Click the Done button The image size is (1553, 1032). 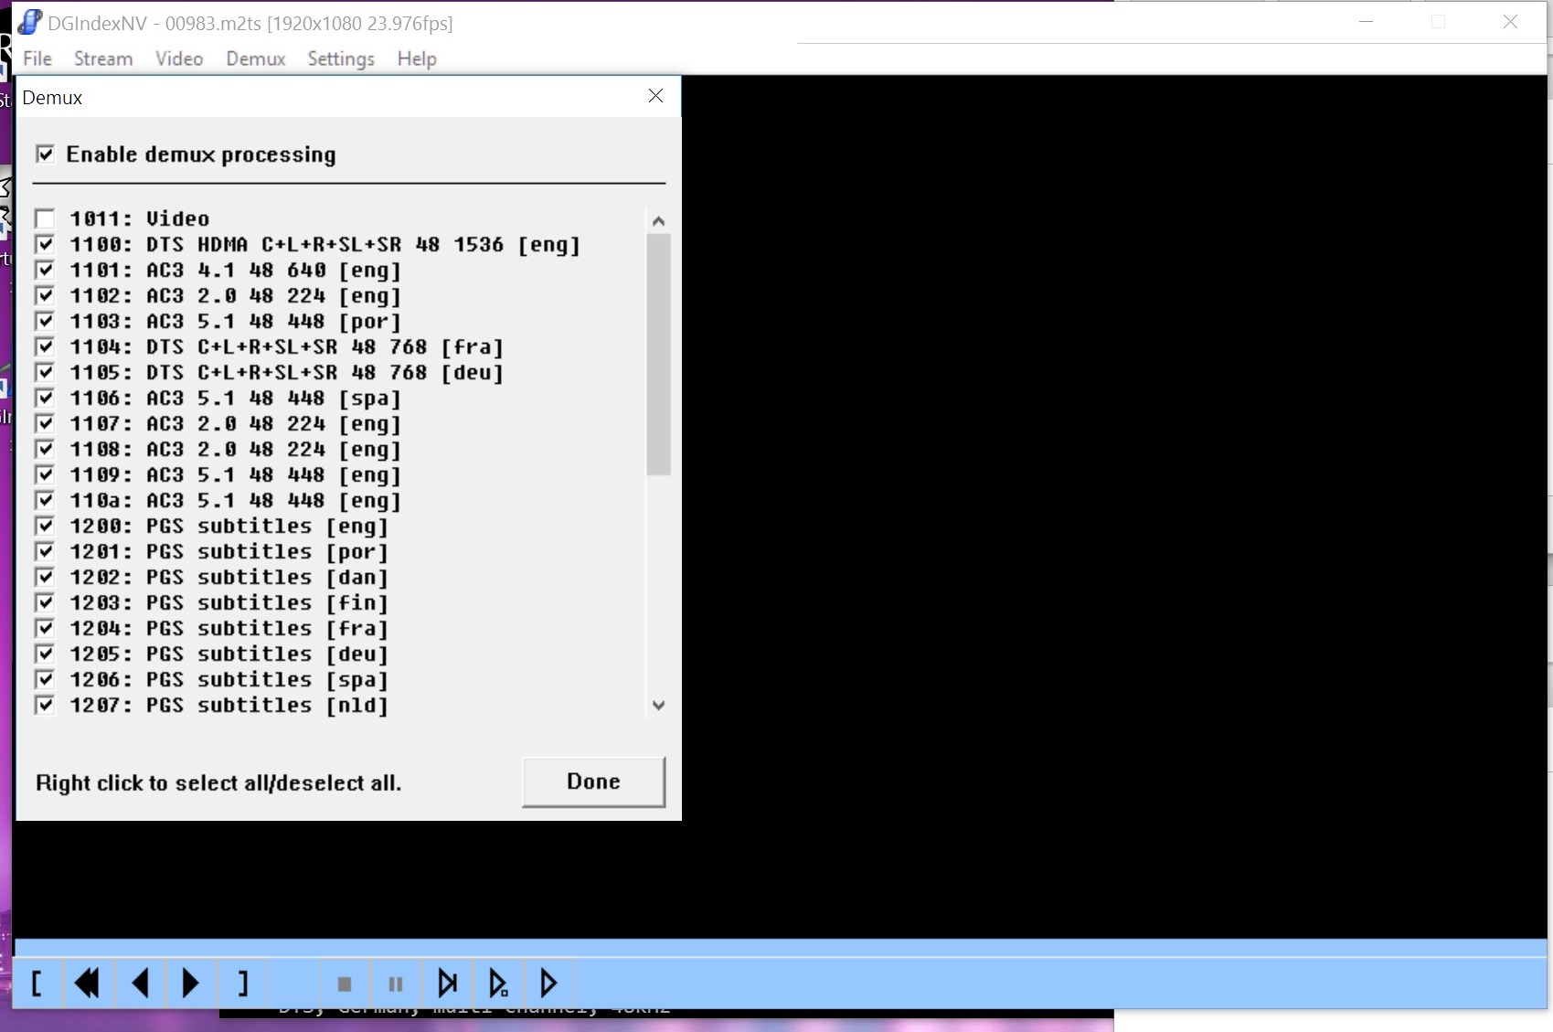tap(593, 782)
